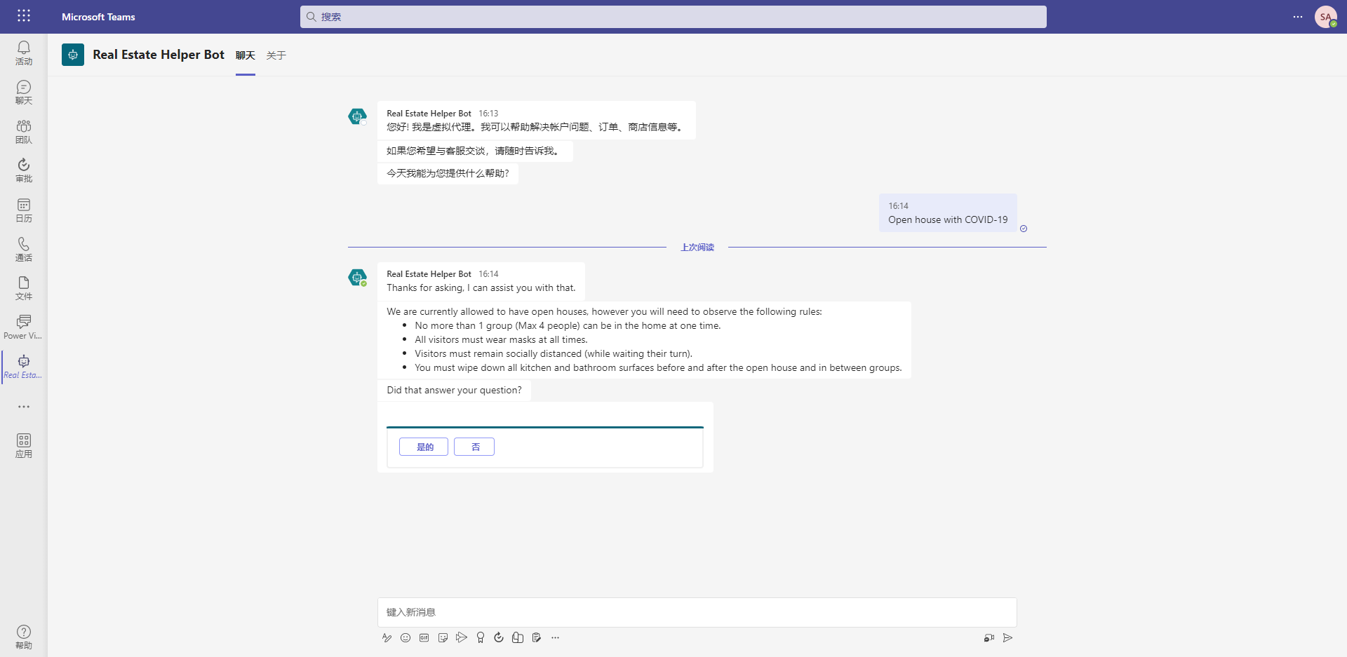The image size is (1347, 657).
Task: Click "Did that answer your question?" message
Action: click(x=454, y=390)
